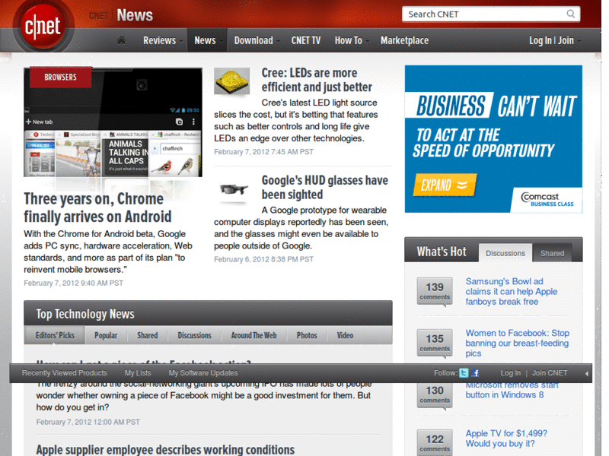Follow CNET on Facebook icon
Image resolution: width=609 pixels, height=456 pixels.
pyautogui.click(x=475, y=373)
